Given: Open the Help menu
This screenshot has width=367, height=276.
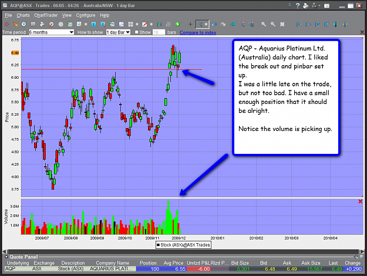Looking at the screenshot, I should 105,15.
